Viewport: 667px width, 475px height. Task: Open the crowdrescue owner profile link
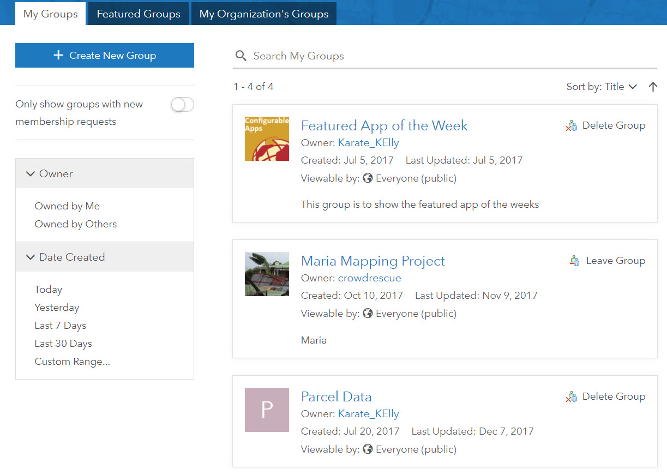tap(369, 278)
